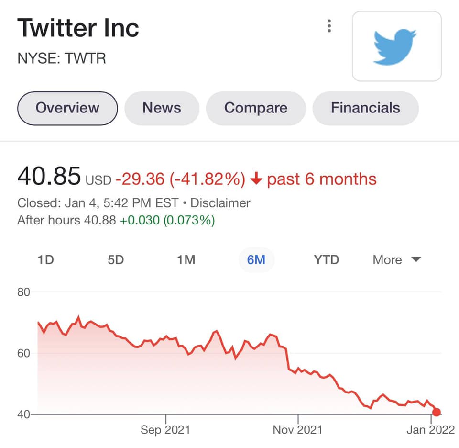Show the YTD chart range

pos(326,260)
